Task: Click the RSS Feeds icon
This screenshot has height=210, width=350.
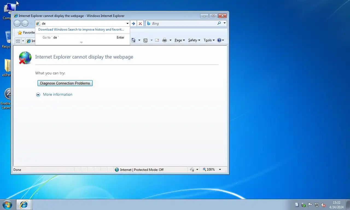Action: pos(145,40)
